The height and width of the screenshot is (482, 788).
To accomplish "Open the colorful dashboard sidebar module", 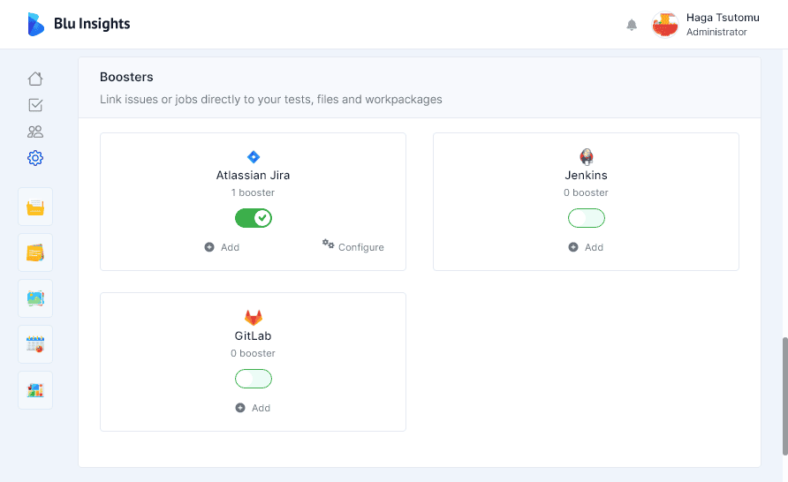I will click(35, 390).
